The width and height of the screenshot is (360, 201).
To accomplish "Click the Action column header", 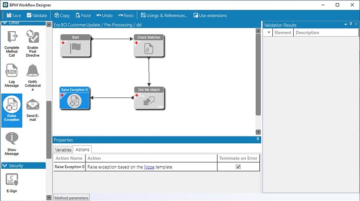I will [x=151, y=158].
